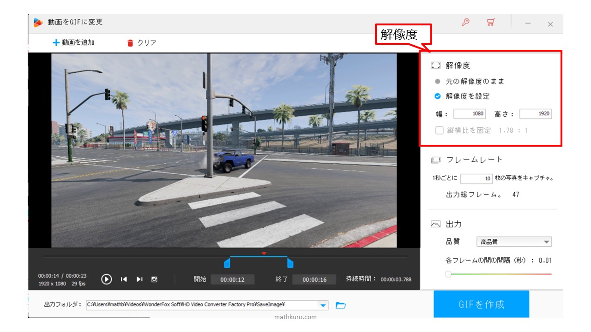Click the GIFを作成 button
This screenshot has width=591, height=332.
coord(481,304)
